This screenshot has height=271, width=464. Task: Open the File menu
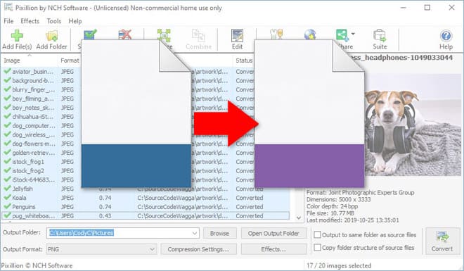coord(8,21)
